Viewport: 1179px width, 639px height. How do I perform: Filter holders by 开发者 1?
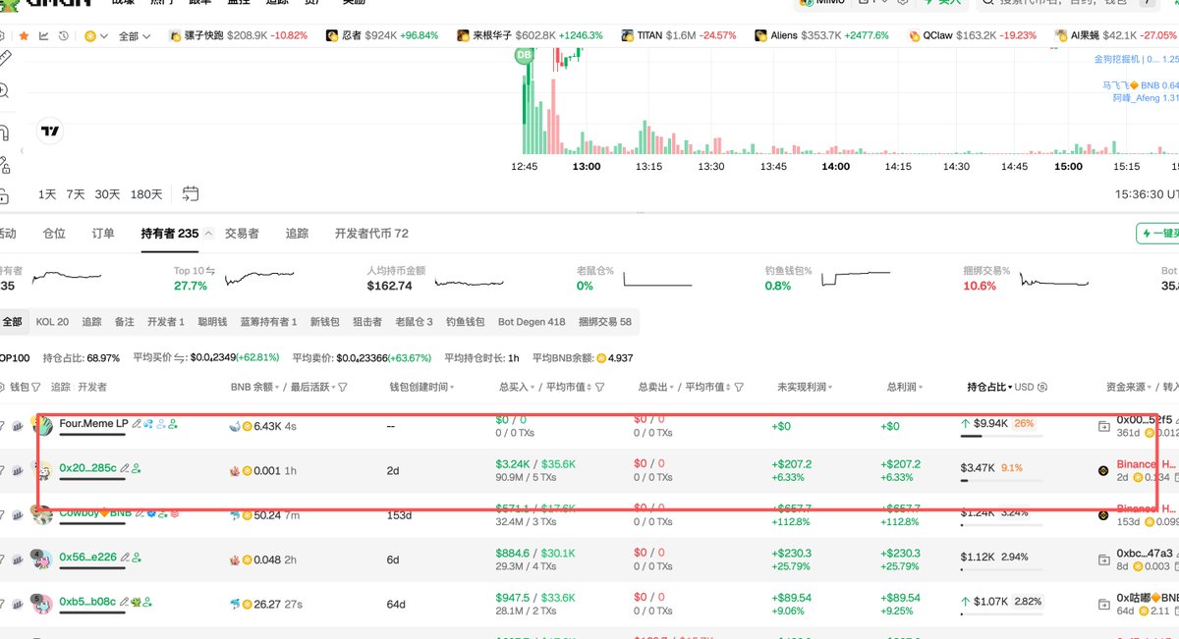(x=165, y=322)
